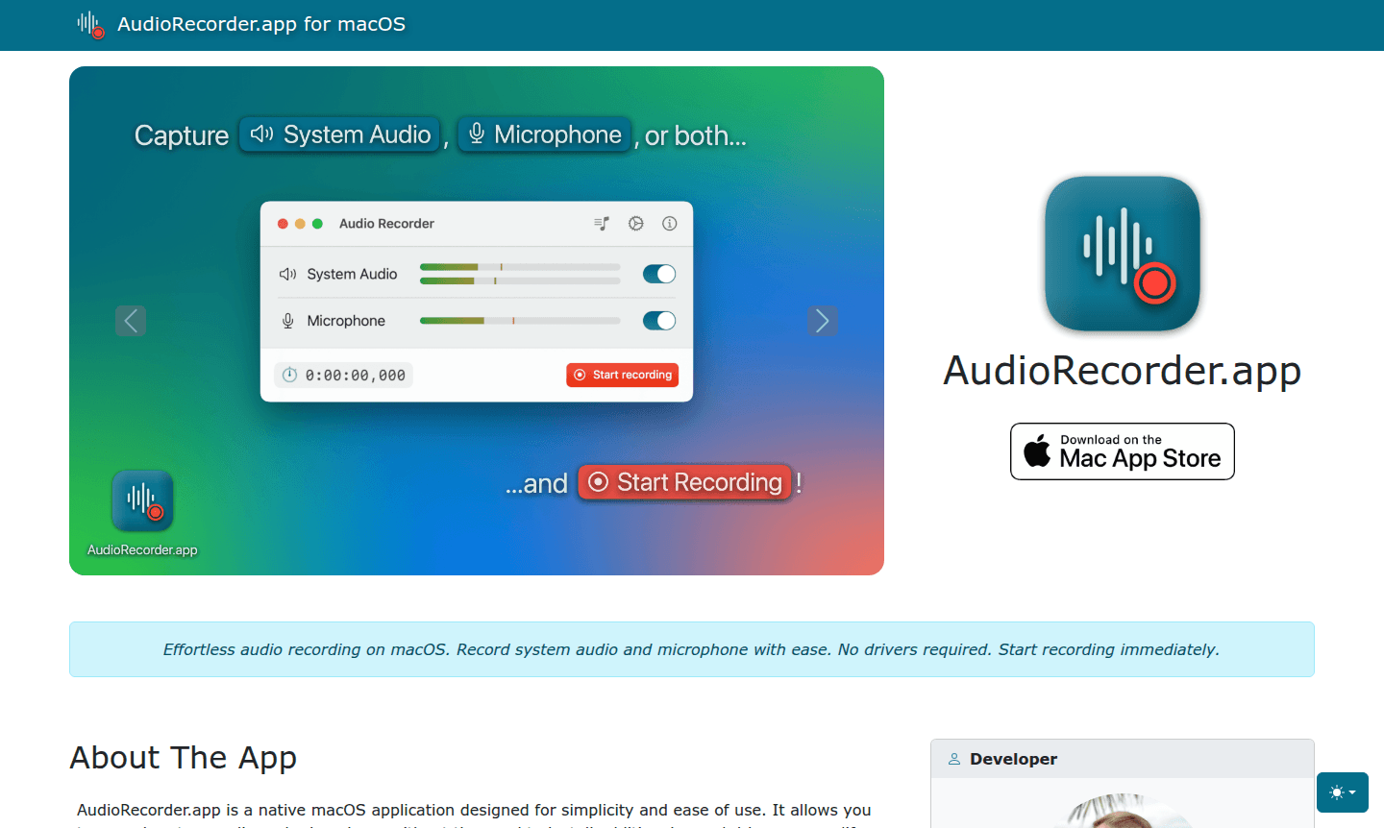
Task: Open the theme switcher dropdown
Action: click(x=1342, y=791)
